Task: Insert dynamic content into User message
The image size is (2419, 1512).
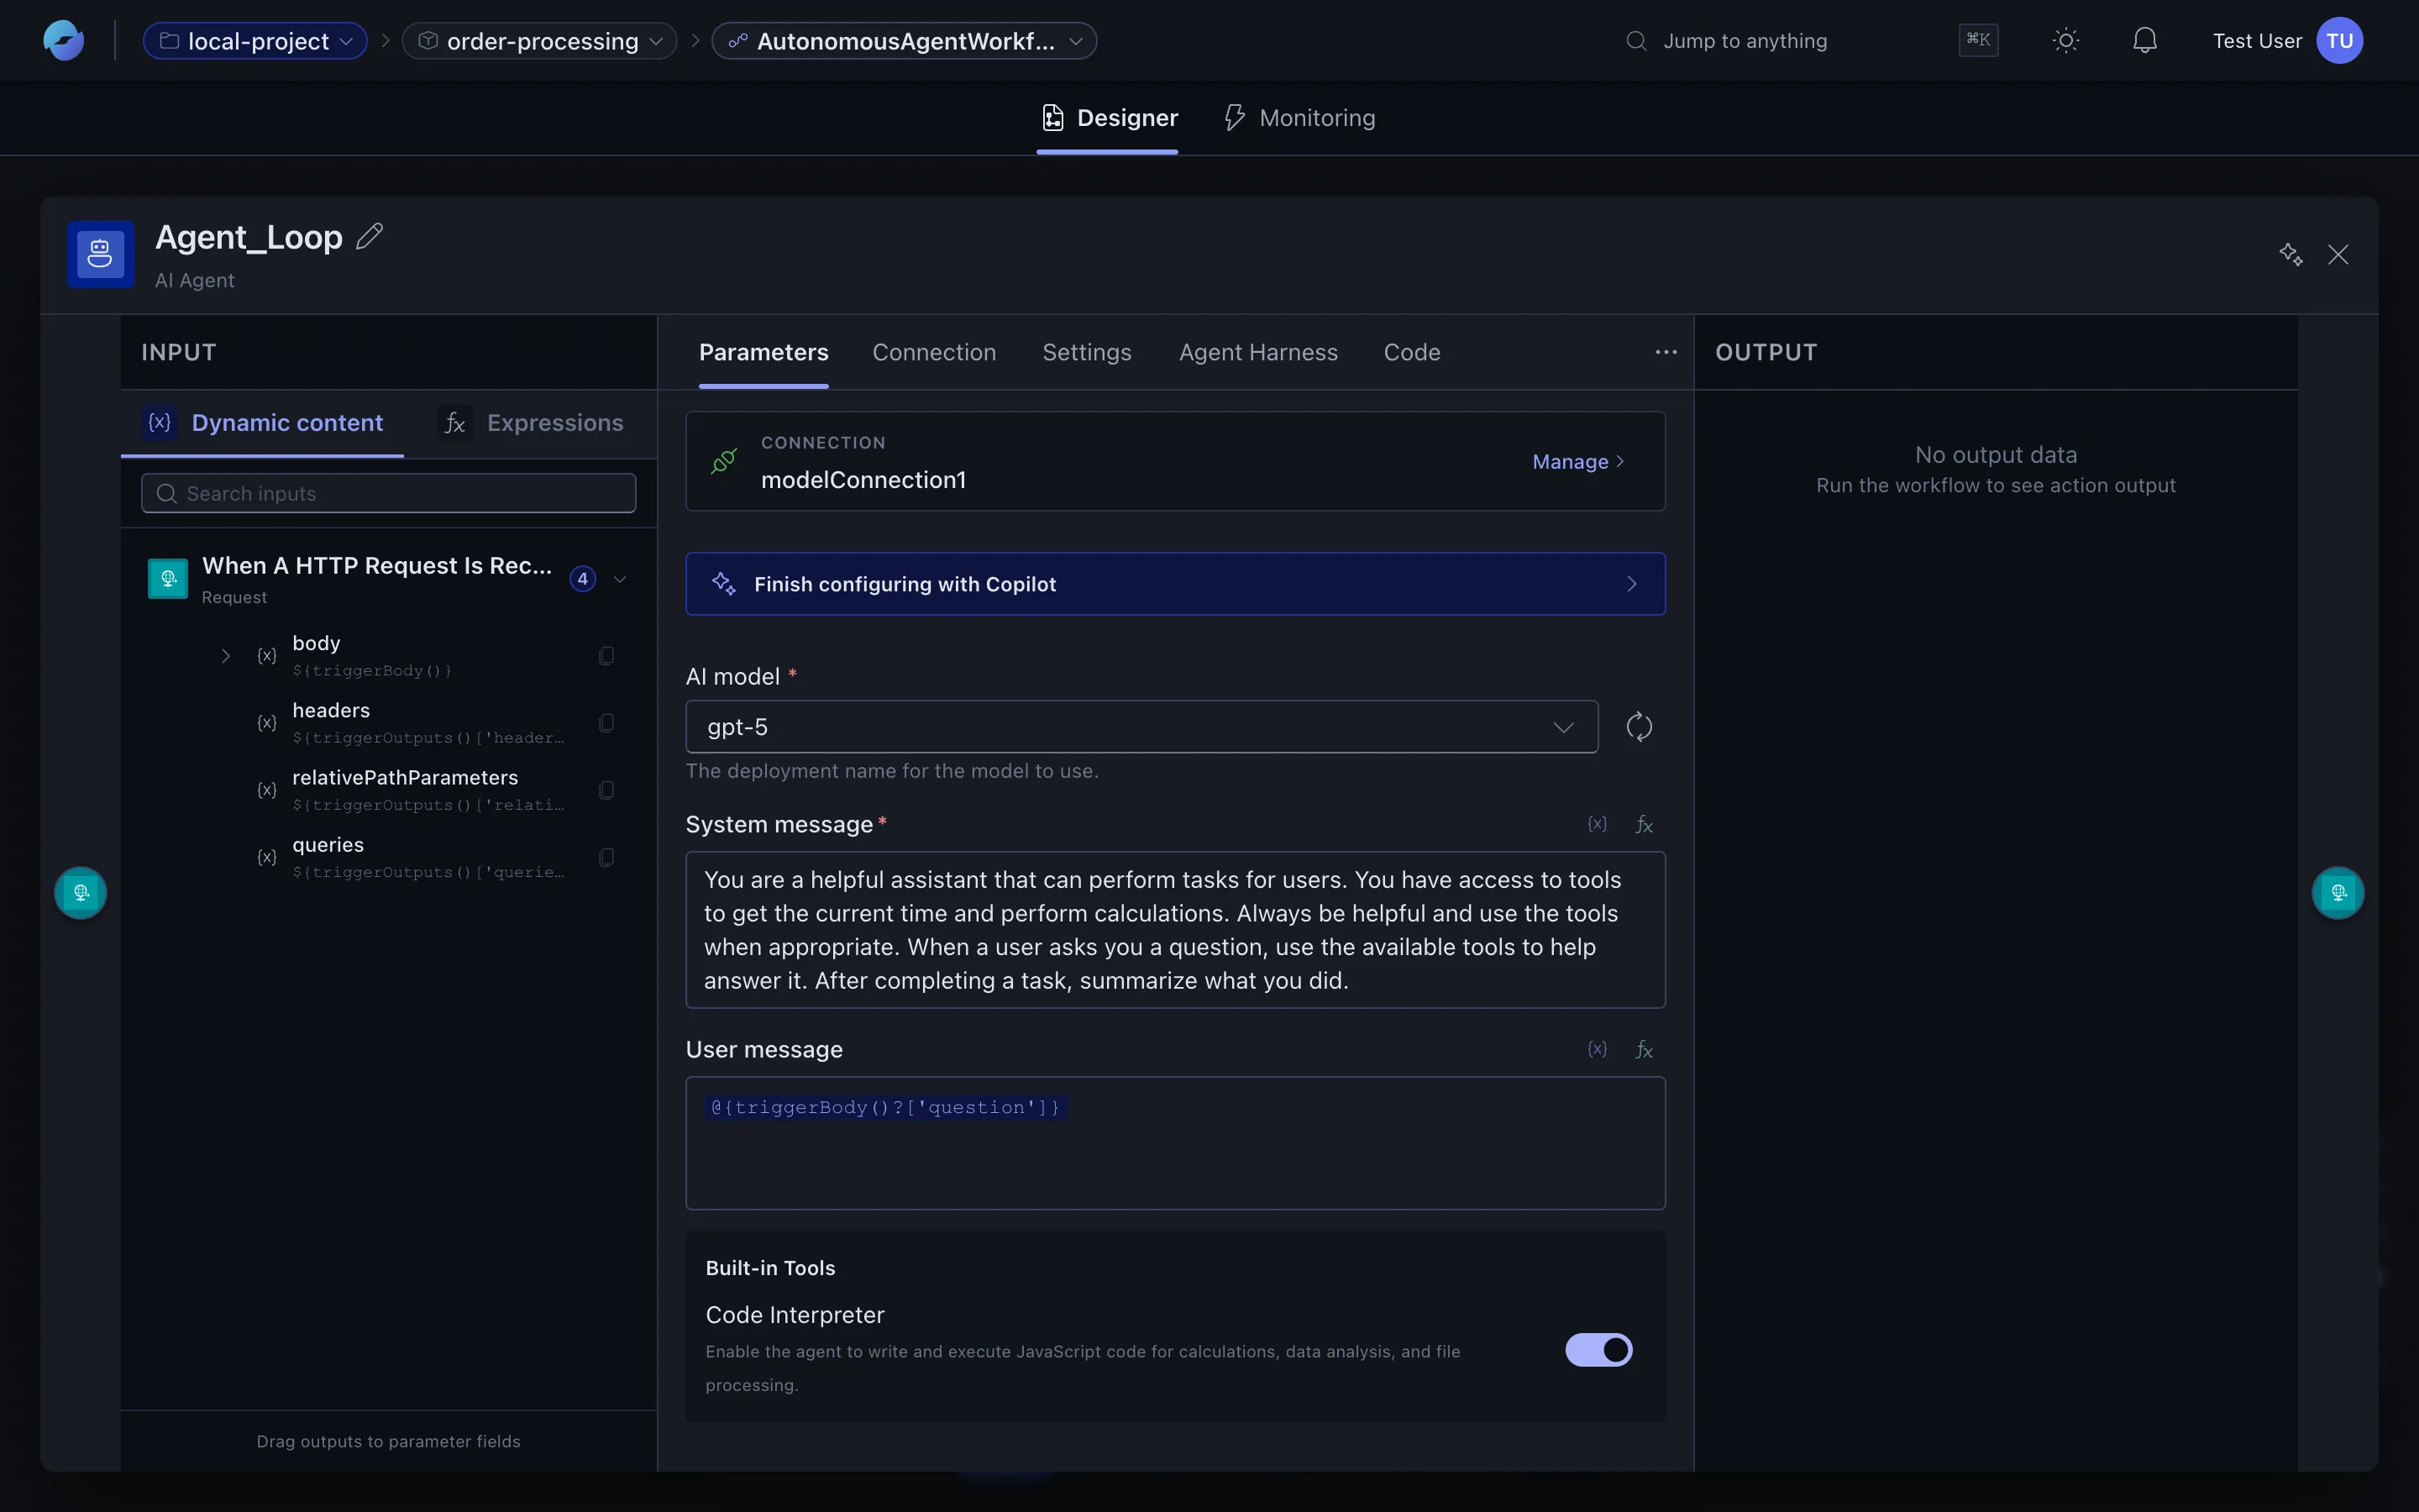Action: [1598, 1049]
